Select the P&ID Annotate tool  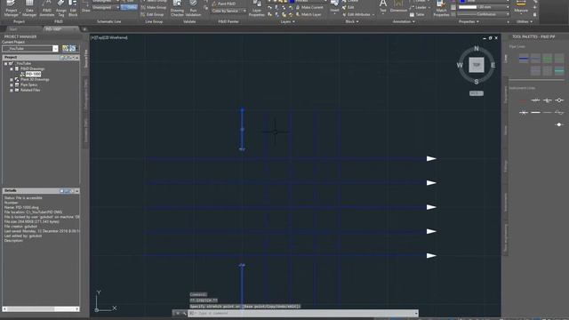click(x=47, y=9)
